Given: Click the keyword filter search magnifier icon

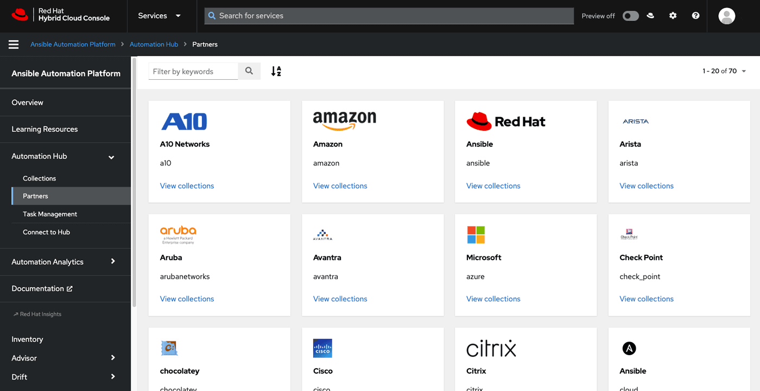Looking at the screenshot, I should [x=249, y=71].
